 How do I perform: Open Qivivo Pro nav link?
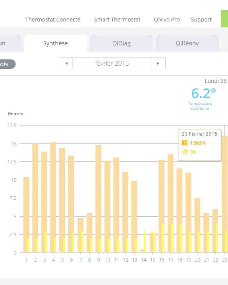tap(167, 20)
